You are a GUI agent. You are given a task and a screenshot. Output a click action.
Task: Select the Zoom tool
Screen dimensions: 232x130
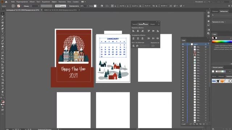3,95
